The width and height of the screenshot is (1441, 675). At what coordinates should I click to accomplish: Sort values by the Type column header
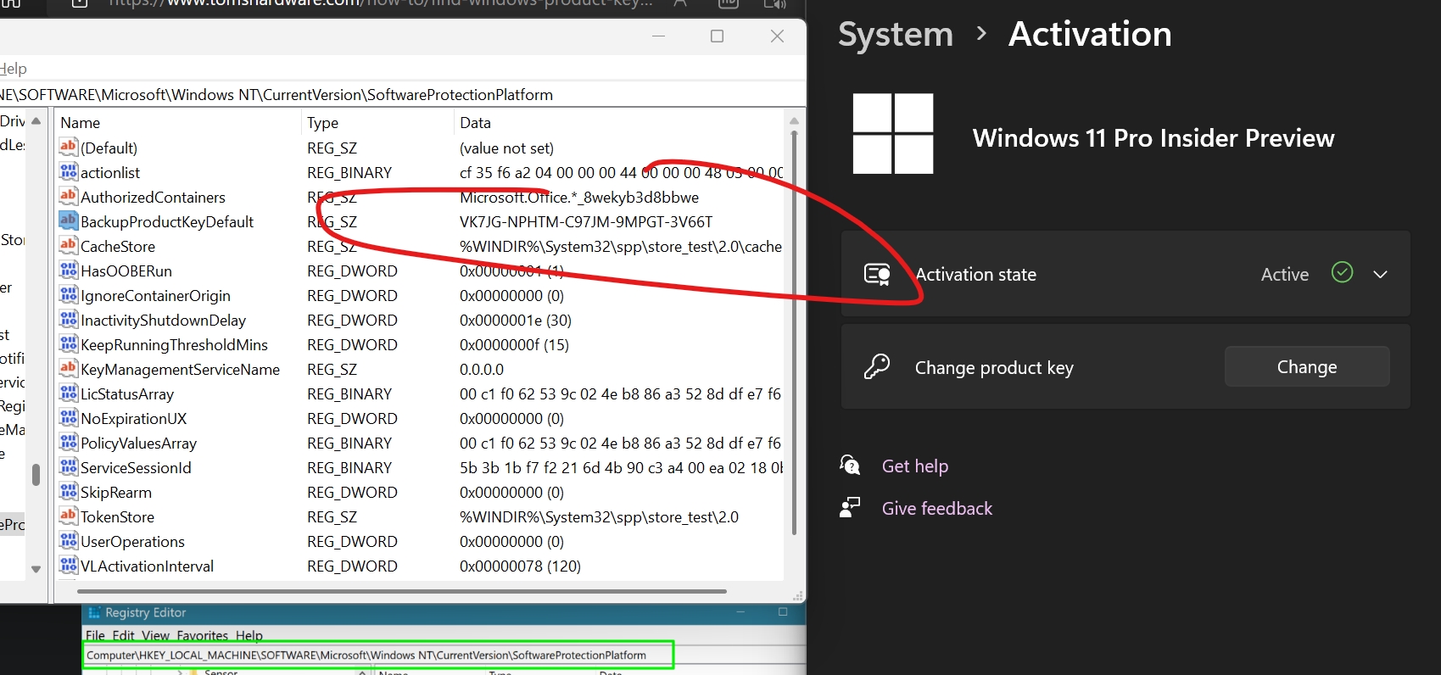pos(322,123)
